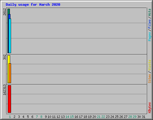Image resolution: width=153 pixels, height=120 pixels.
Task: Click the 302 axis value
Action: pos(4,57)
